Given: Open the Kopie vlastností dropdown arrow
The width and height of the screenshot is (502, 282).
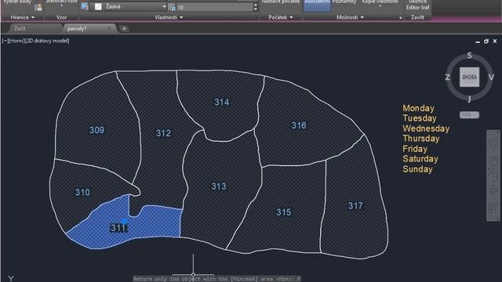Looking at the screenshot, I should (380, 5).
